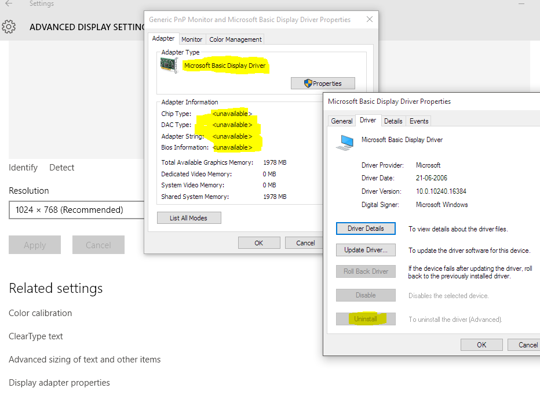
Task: Click the display preview area in Settings
Action: point(76,100)
